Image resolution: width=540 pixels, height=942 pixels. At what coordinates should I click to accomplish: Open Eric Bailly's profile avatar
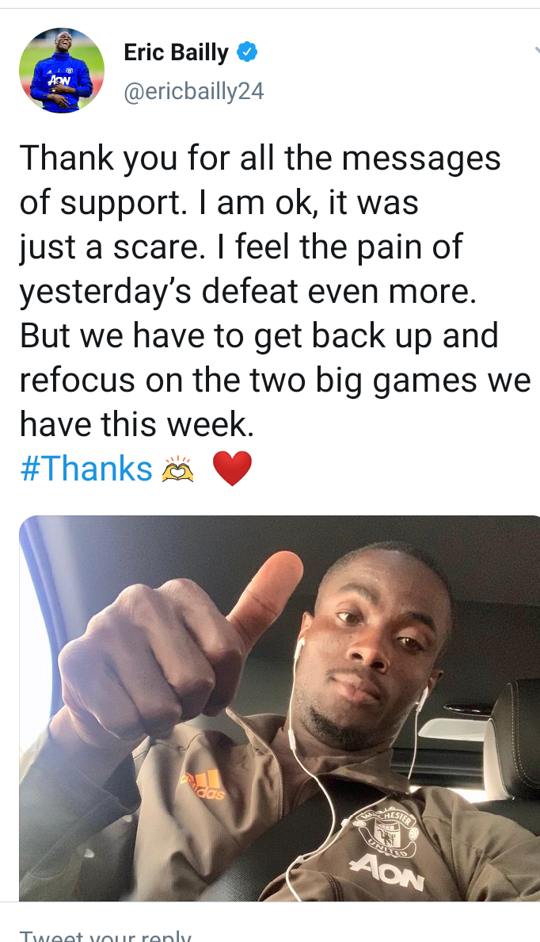62,71
